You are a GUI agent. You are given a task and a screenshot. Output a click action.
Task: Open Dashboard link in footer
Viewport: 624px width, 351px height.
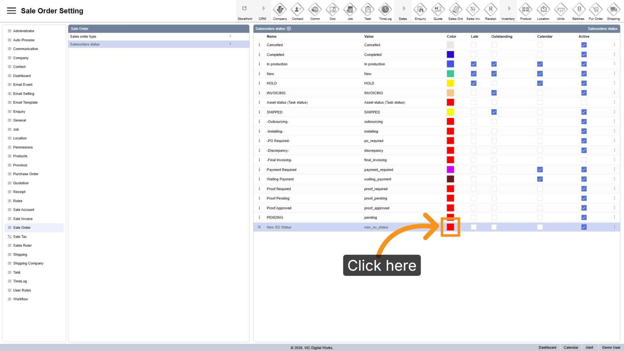point(547,348)
